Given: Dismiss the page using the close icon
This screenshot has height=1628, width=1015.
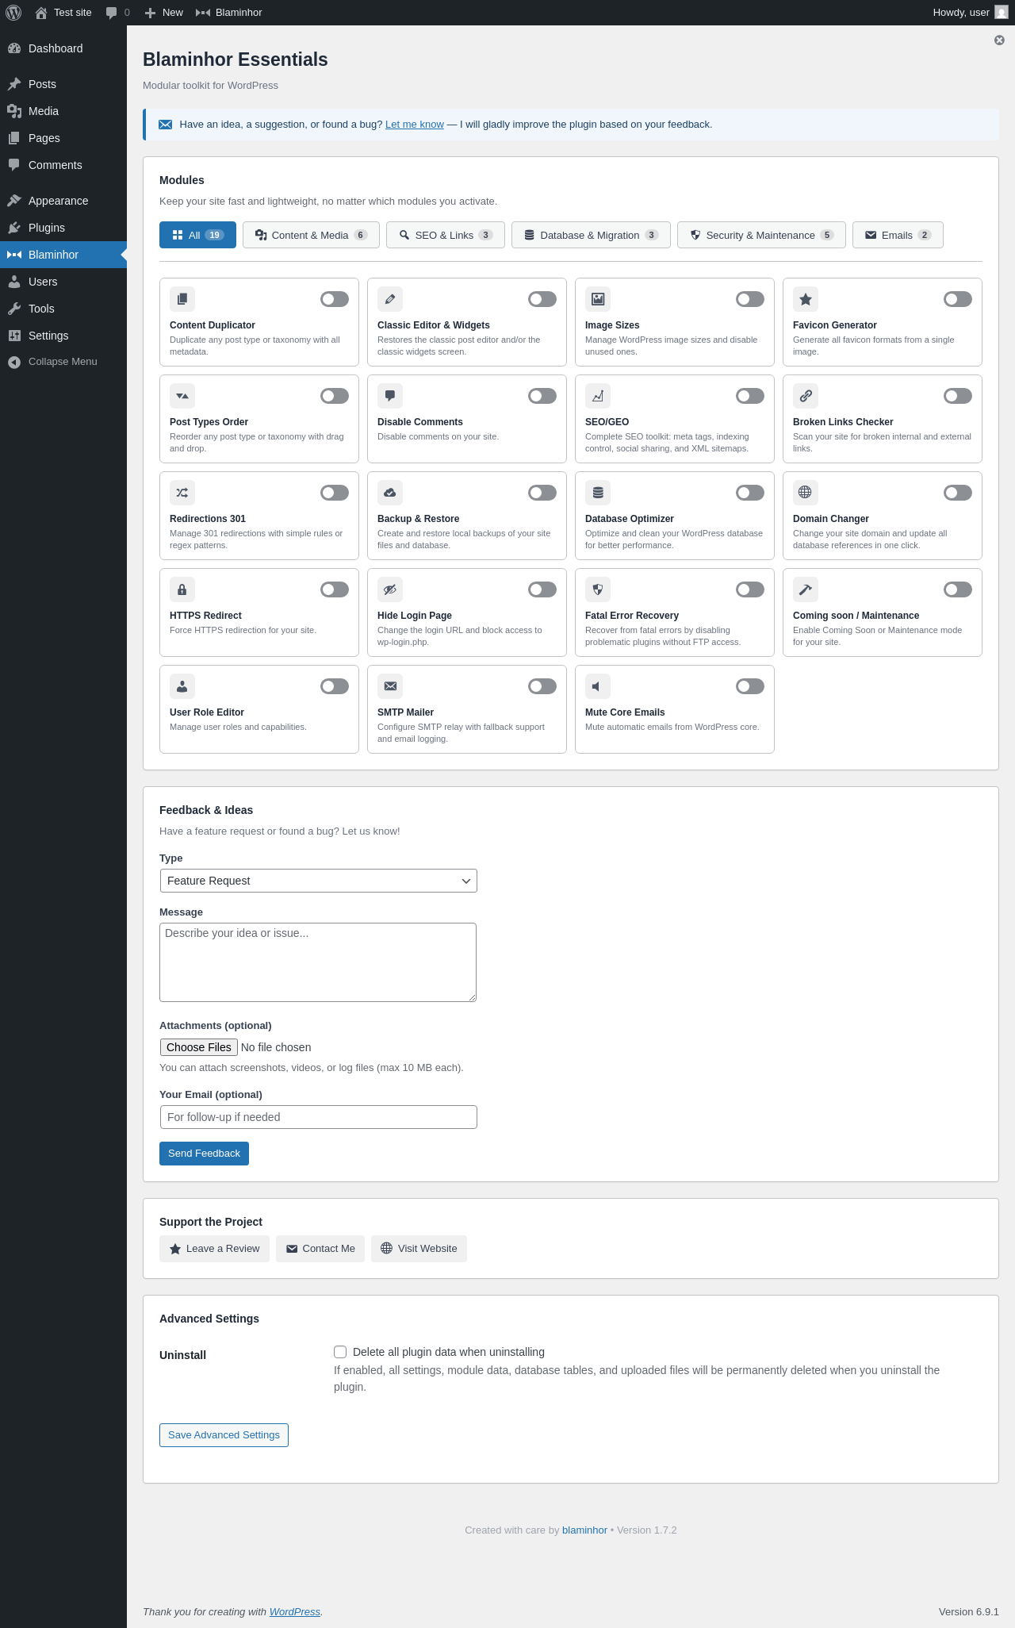Looking at the screenshot, I should [999, 40].
